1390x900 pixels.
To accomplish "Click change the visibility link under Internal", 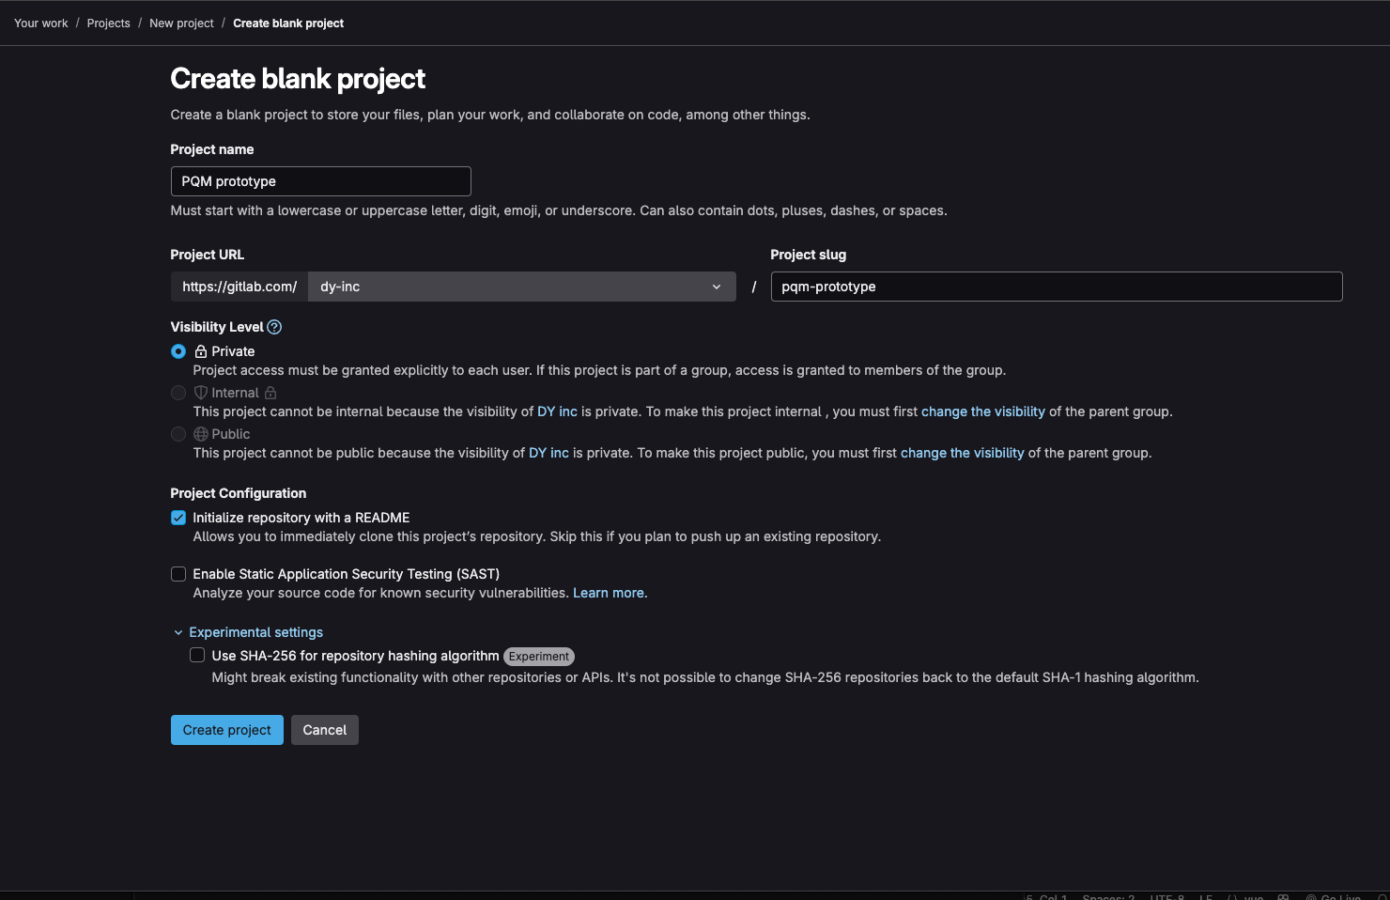I will click(x=982, y=411).
